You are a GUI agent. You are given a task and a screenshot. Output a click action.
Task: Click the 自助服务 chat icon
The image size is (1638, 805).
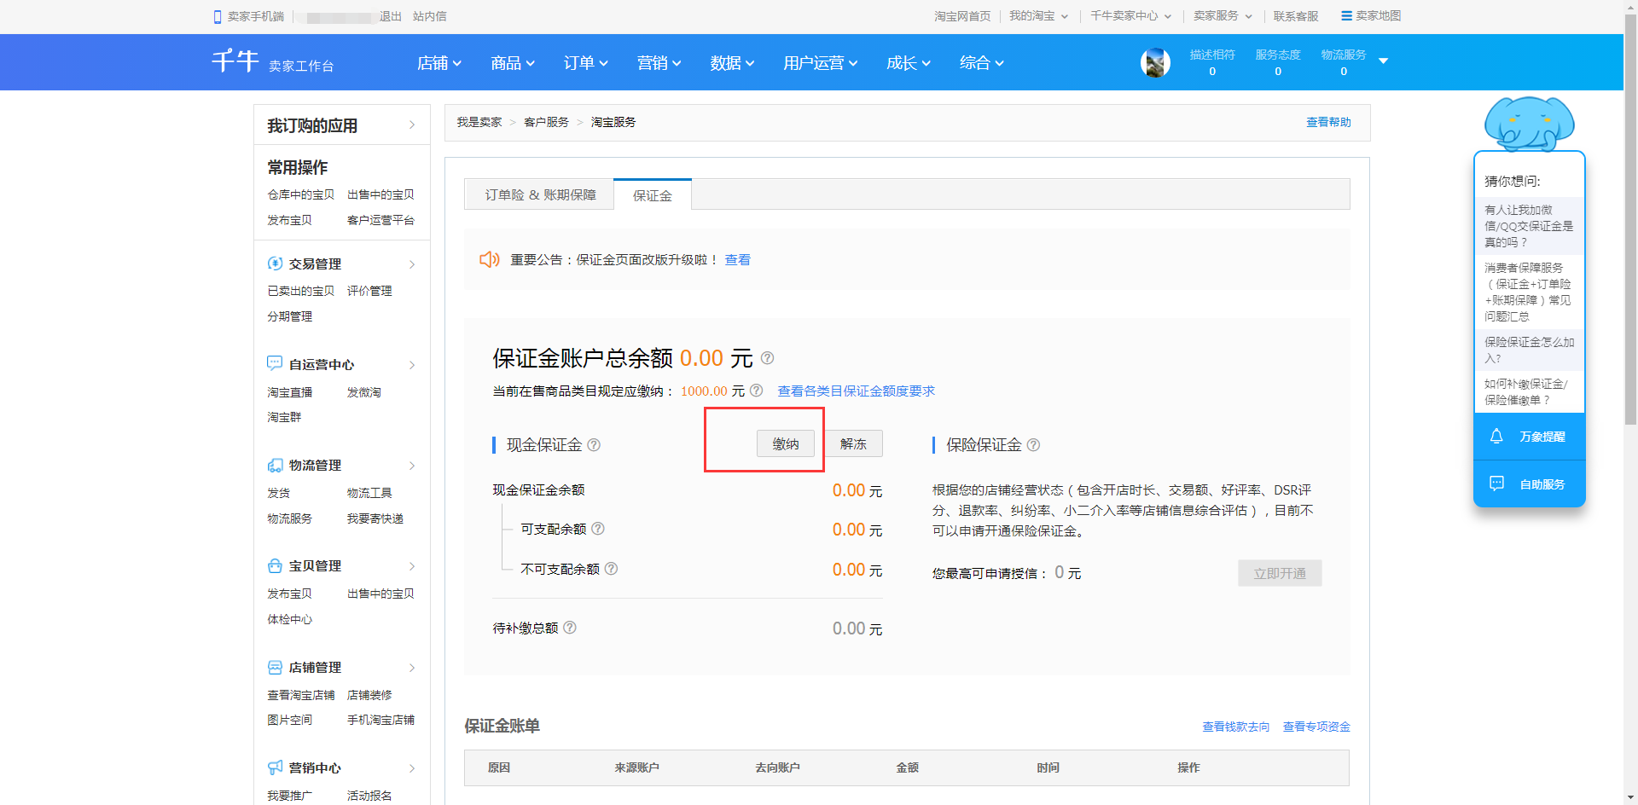[x=1496, y=484]
